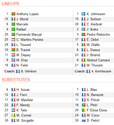The image size is (114, 125).
Task: Open Pedro Rebocho's player page
Action: 98,34
